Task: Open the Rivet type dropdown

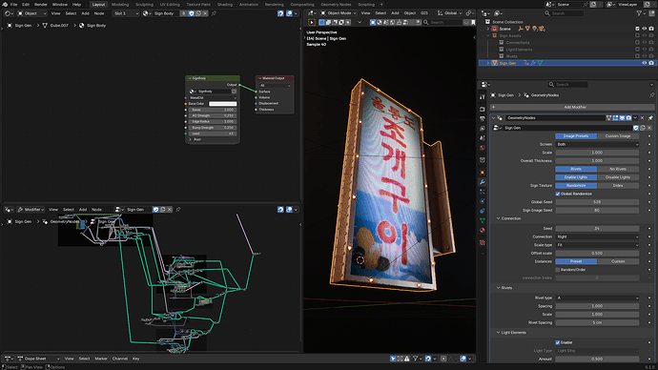Action: (x=597, y=298)
